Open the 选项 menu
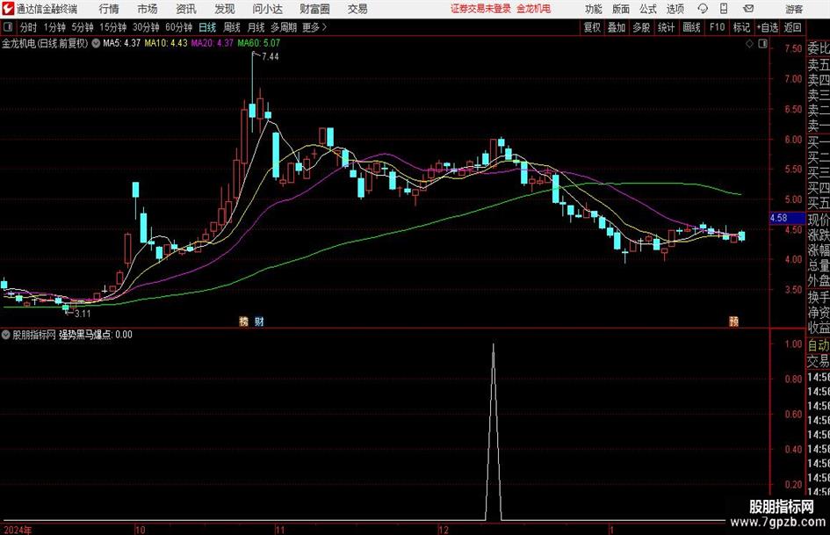830x535 pixels. [675, 9]
